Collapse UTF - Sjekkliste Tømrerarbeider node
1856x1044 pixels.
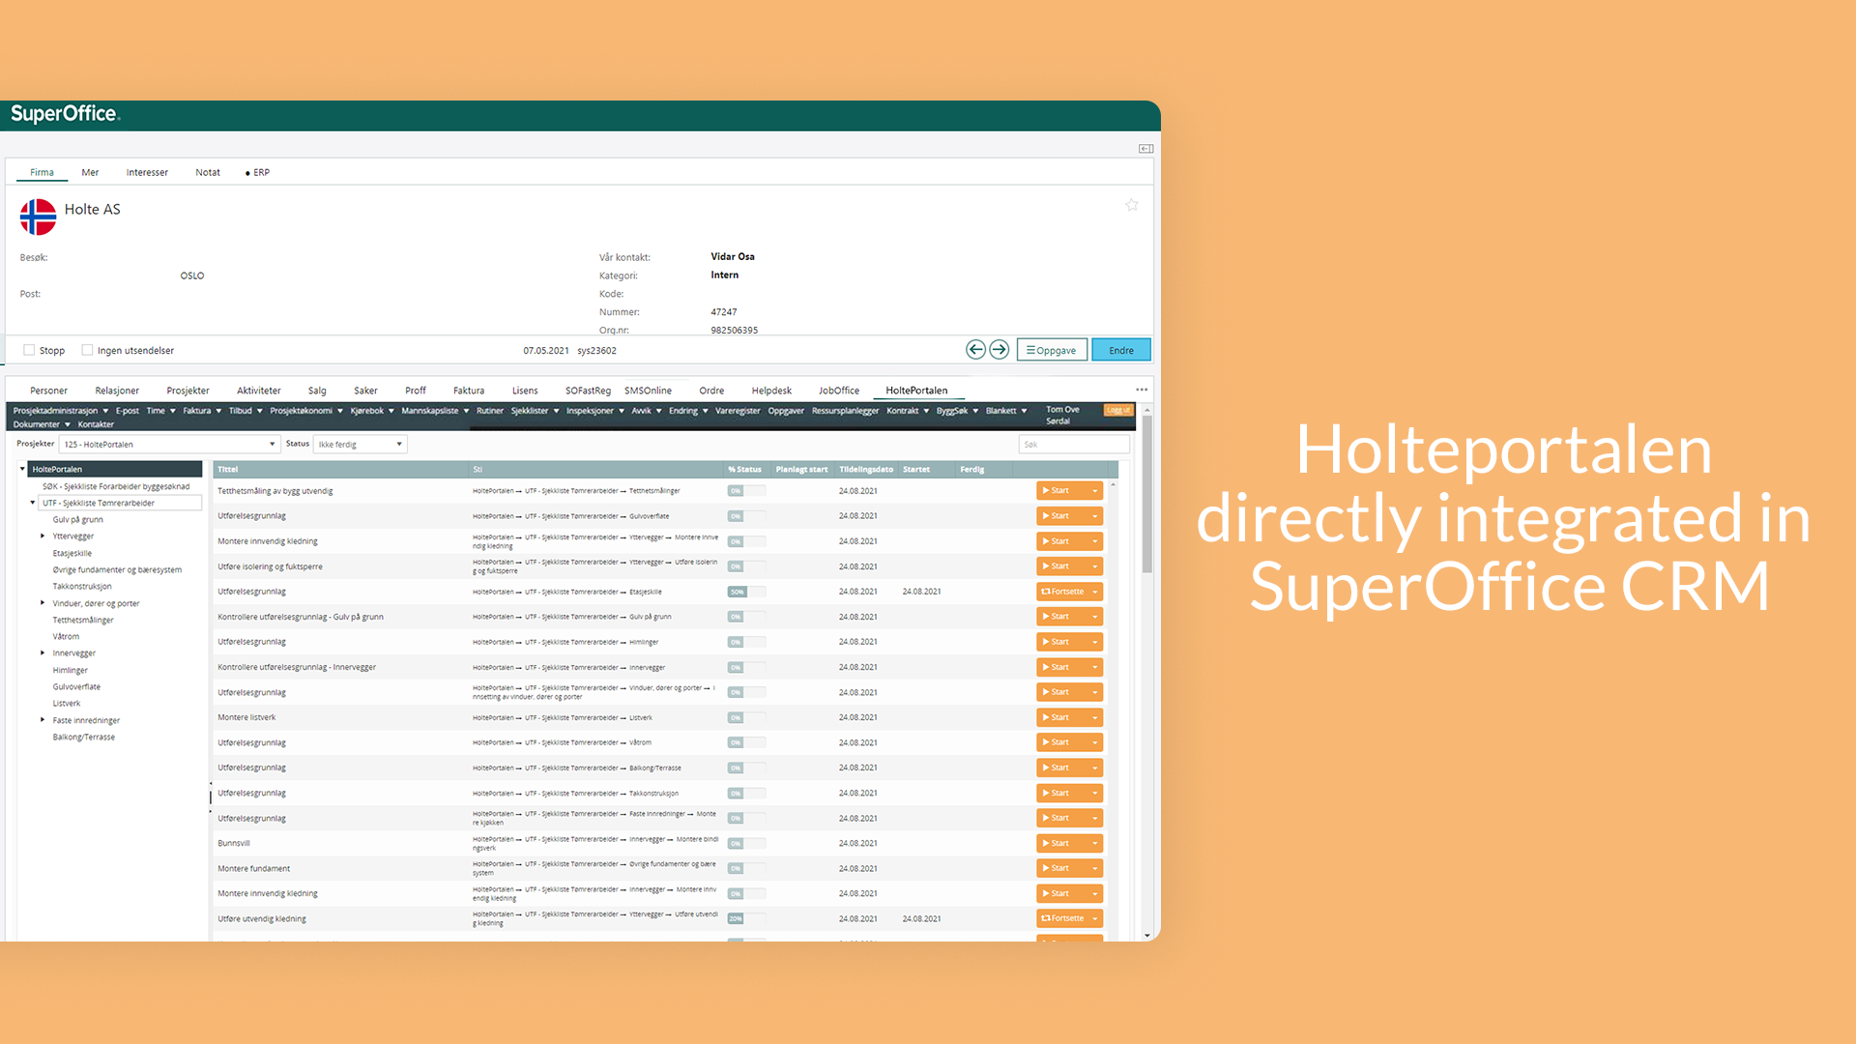click(x=33, y=503)
